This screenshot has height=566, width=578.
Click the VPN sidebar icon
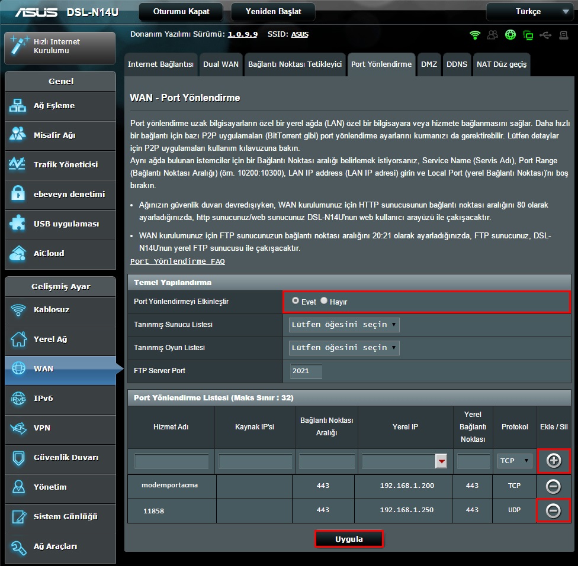18,428
